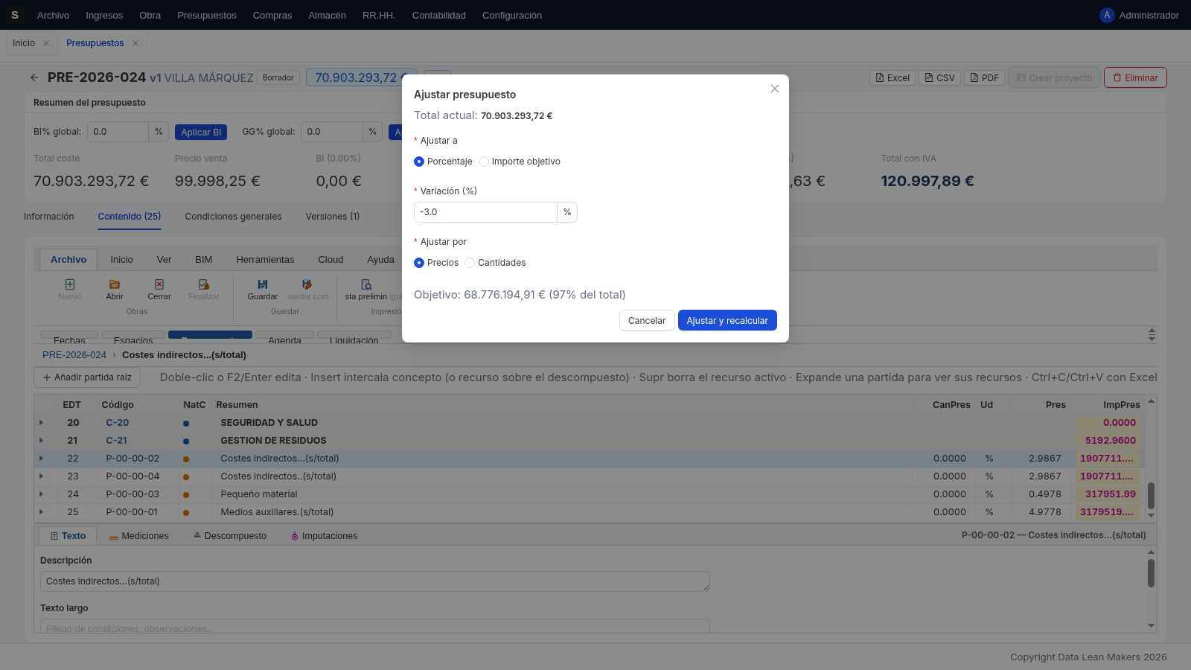This screenshot has width=1191, height=670.
Task: Click the Guardar disk icon
Action: point(263,284)
